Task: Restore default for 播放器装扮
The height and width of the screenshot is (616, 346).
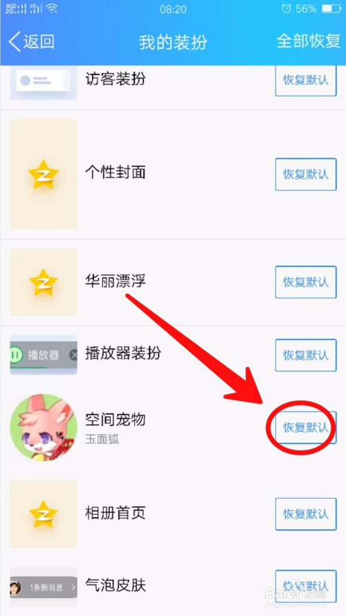Action: (306, 355)
